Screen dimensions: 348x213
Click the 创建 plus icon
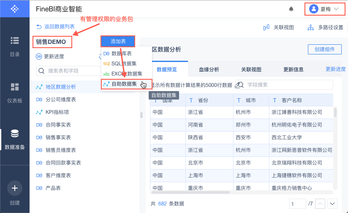coord(15,188)
